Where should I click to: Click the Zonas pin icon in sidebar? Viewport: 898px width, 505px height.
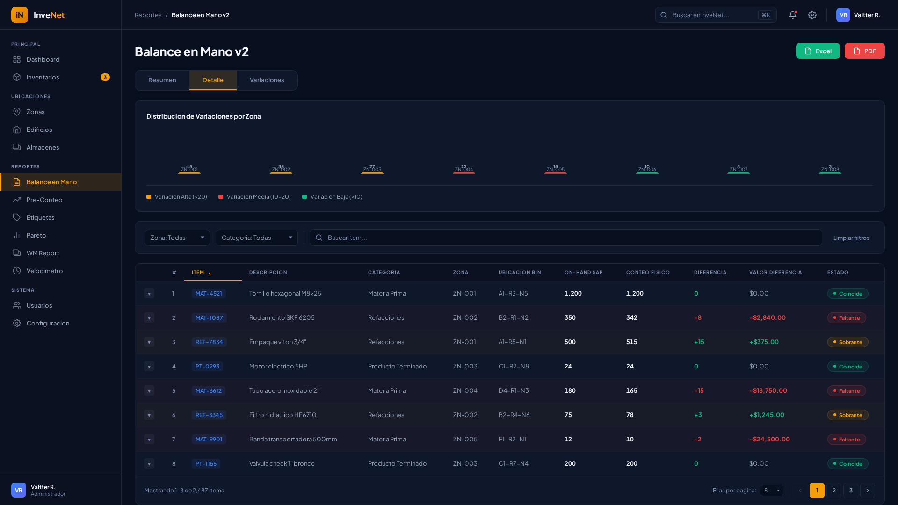tap(17, 112)
